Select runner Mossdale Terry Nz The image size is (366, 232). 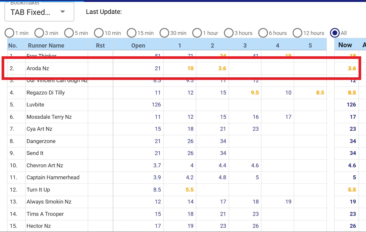(49, 117)
